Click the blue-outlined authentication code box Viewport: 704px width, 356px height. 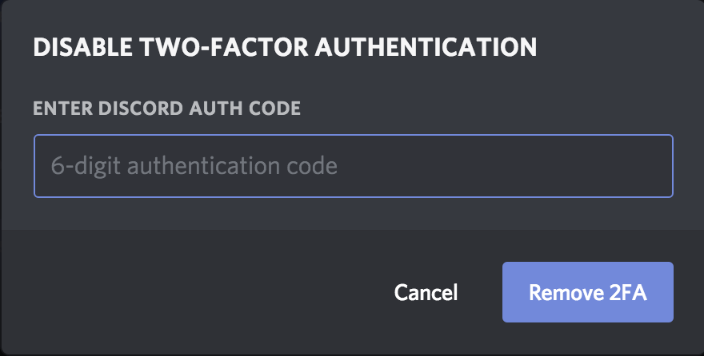tap(354, 166)
